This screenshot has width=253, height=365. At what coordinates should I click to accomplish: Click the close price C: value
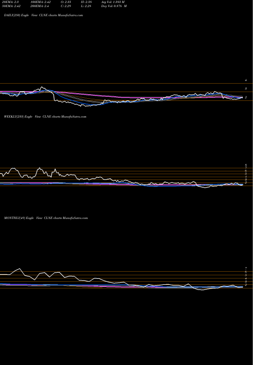click(66, 6)
